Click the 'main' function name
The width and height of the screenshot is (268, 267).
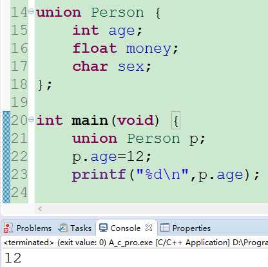[x=90, y=120]
